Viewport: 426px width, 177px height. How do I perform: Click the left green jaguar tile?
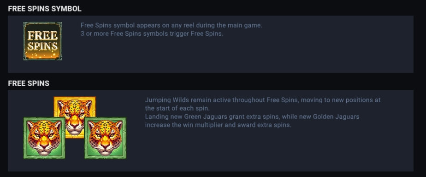point(44,138)
